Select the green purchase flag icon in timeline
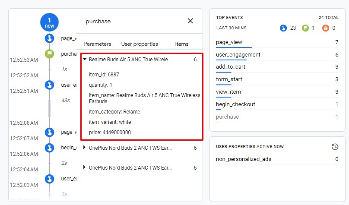 click(x=49, y=54)
